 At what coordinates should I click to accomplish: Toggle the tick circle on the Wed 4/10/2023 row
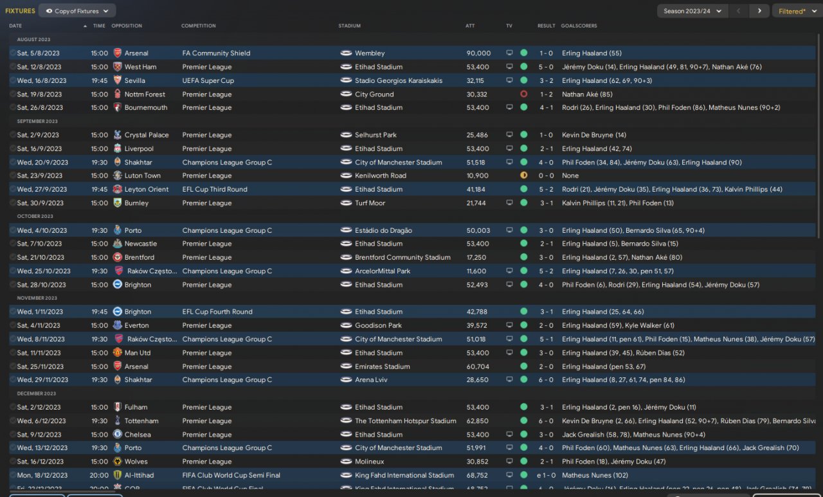pos(13,230)
